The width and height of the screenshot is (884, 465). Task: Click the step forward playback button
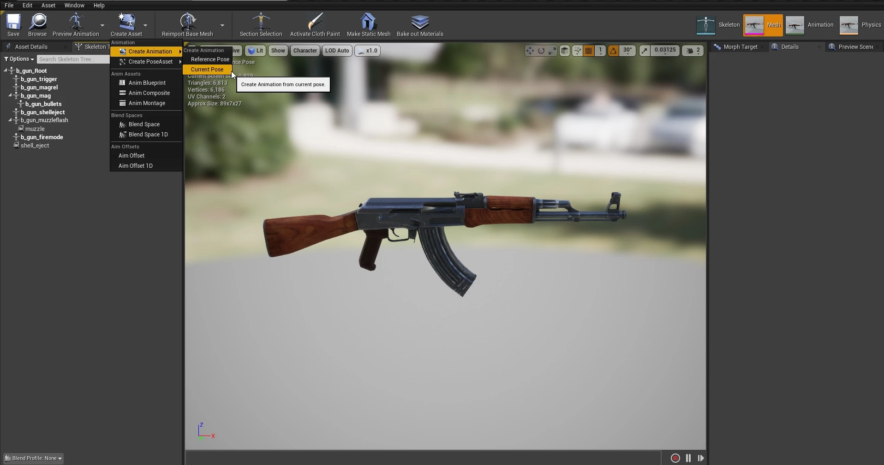pyautogui.click(x=701, y=458)
